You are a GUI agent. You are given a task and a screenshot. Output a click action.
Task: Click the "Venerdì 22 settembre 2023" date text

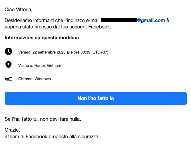[x=42, y=52]
